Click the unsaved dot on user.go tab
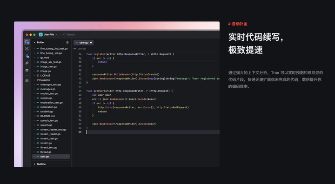335x184 pixels. tap(91, 43)
